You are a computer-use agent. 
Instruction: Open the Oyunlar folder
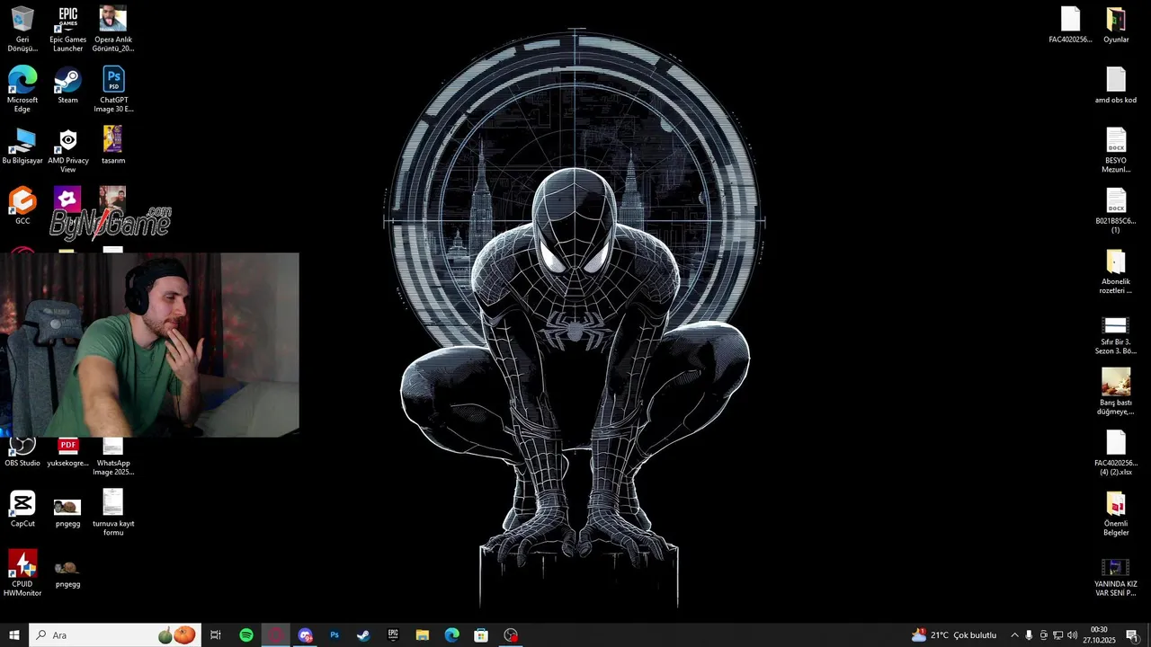pyautogui.click(x=1116, y=24)
